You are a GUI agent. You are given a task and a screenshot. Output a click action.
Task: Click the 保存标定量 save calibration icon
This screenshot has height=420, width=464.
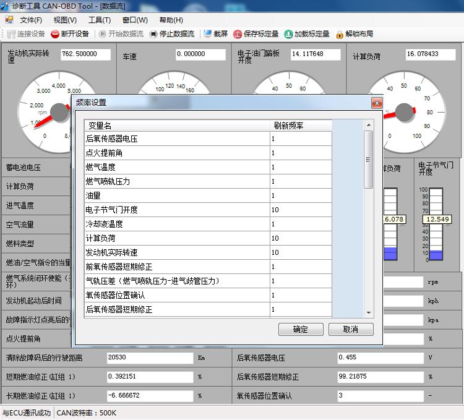click(x=238, y=34)
